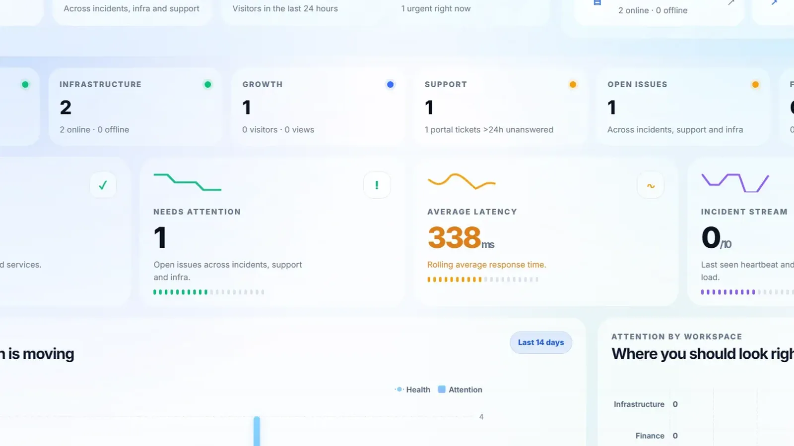
Task: Click the green status dot on Infrastructure card
Action: pos(208,85)
